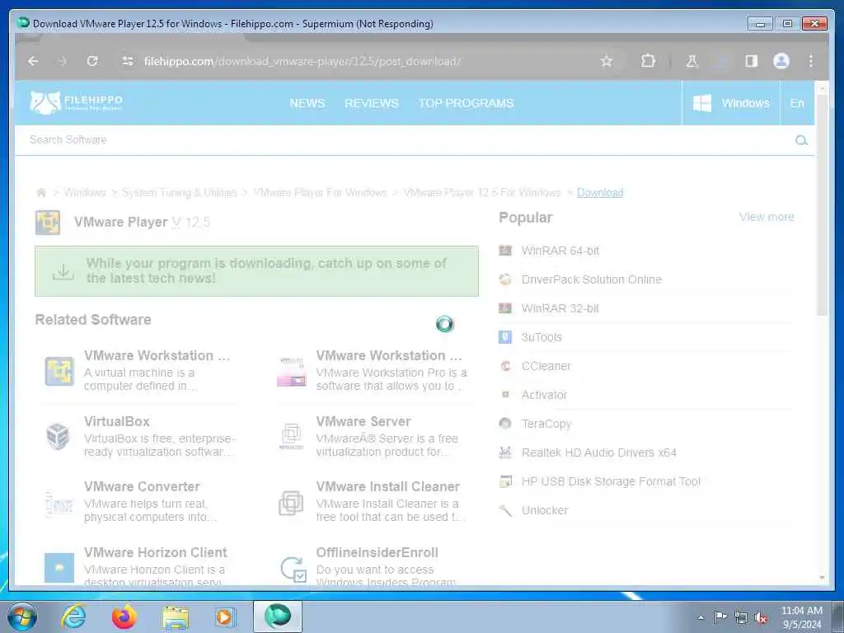
Task: Click the OfflineInsiderEnroll icon
Action: [293, 570]
